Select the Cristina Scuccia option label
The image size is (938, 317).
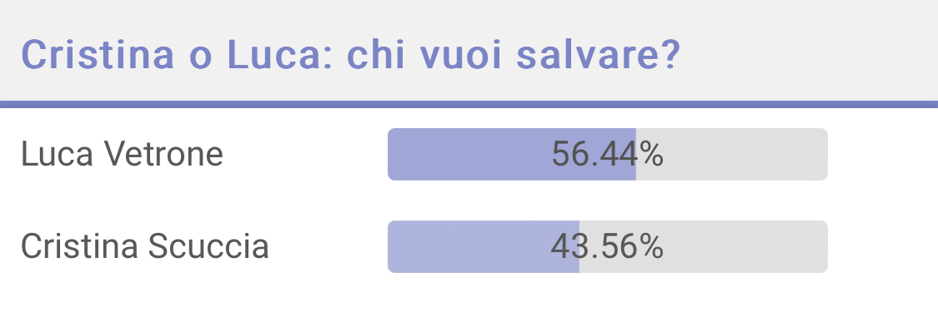[145, 246]
